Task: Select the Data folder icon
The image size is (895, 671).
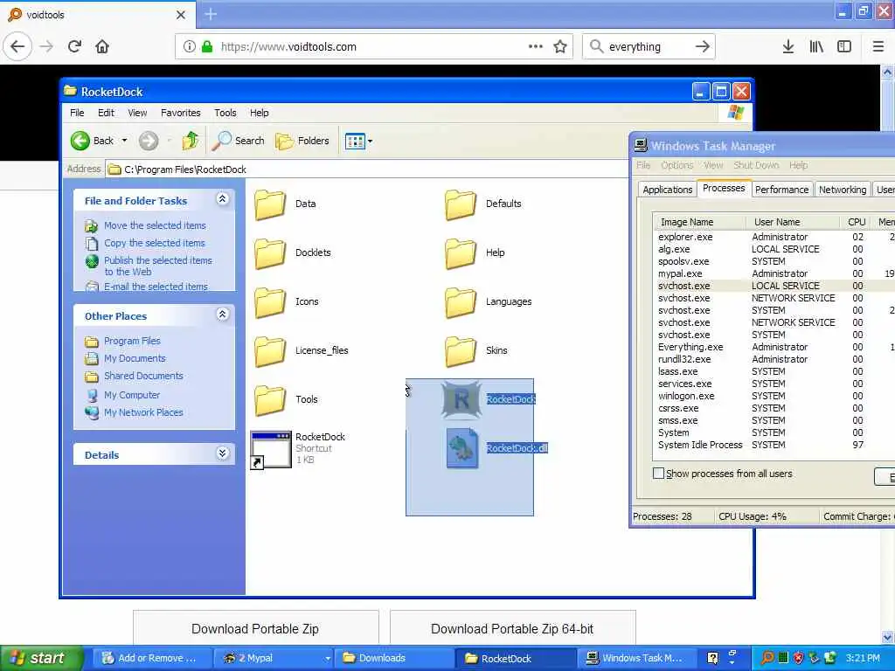Action: coord(270,204)
